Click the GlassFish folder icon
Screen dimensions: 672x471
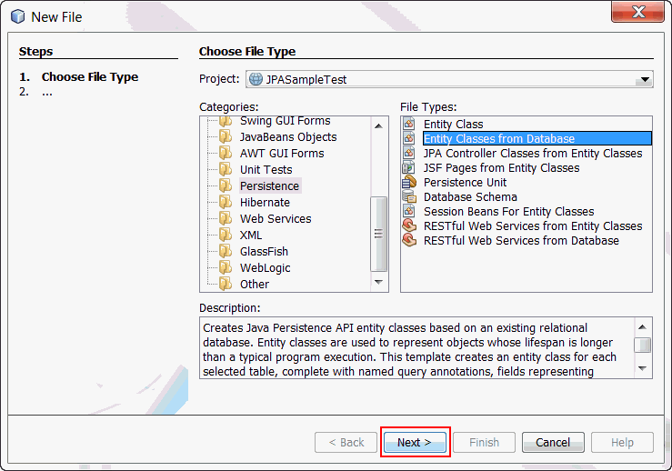point(226,251)
